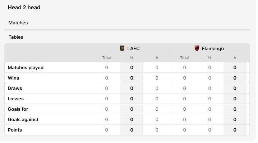Click the Wins row label
Image resolution: width=258 pixels, height=143 pixels.
click(x=13, y=78)
